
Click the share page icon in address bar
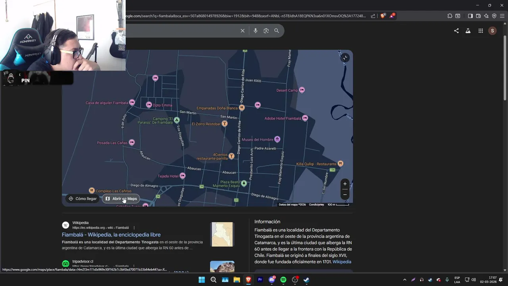373,16
